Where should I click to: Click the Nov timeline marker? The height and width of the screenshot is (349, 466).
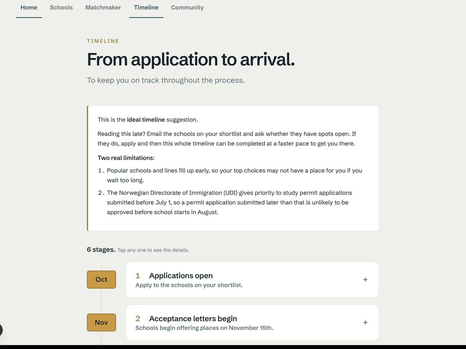pos(101,323)
